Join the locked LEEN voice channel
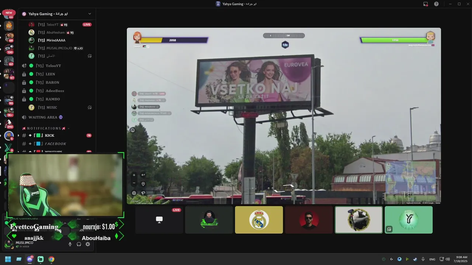This screenshot has width=472, height=265. point(56,74)
